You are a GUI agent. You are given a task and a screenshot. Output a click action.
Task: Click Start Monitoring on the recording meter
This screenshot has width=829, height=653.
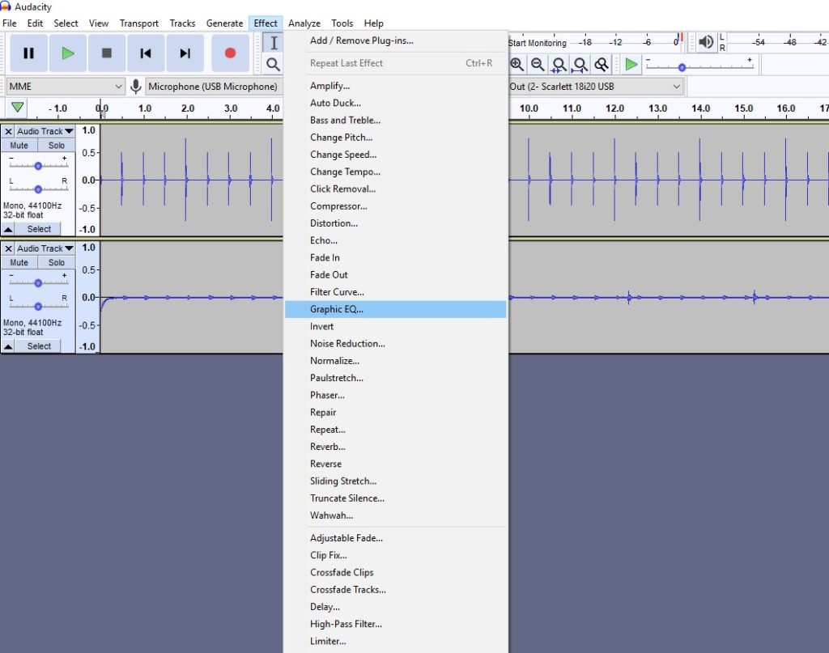(537, 43)
